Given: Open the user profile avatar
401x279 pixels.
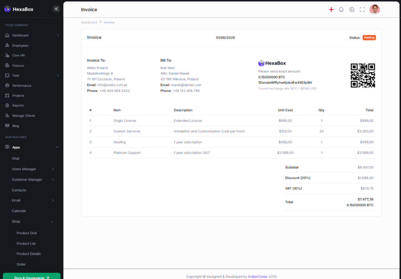Looking at the screenshot, I should (375, 10).
